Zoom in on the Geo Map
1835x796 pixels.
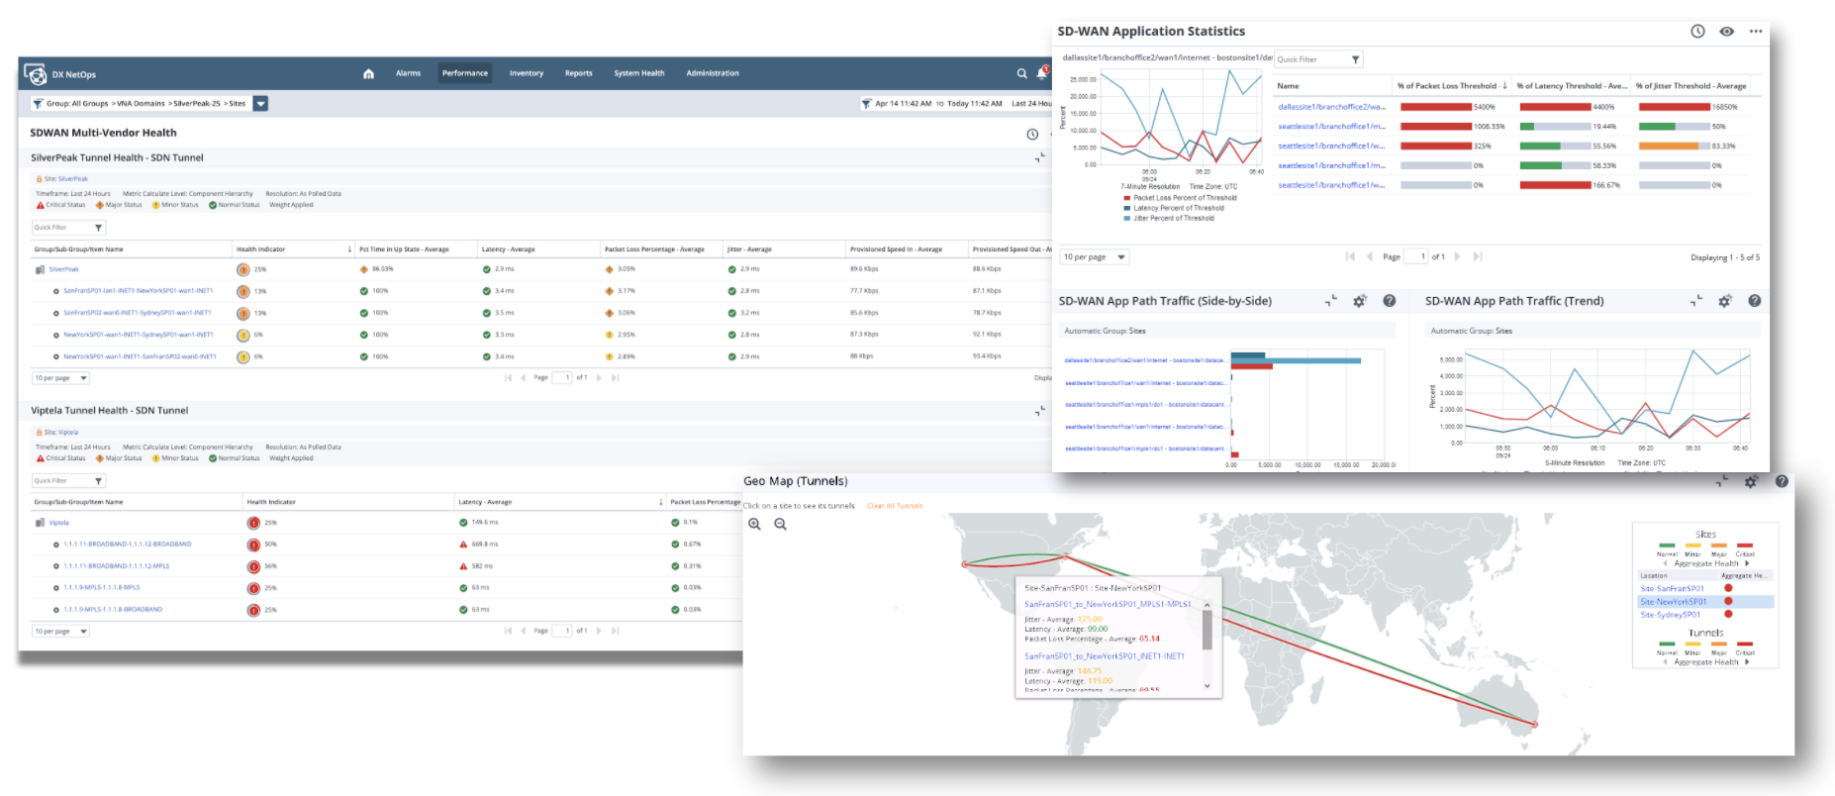[x=754, y=525]
